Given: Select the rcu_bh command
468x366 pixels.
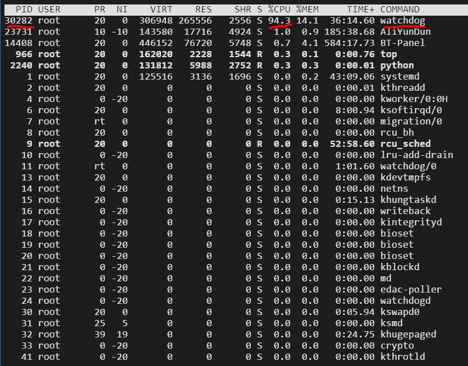Looking at the screenshot, I should (397, 133).
